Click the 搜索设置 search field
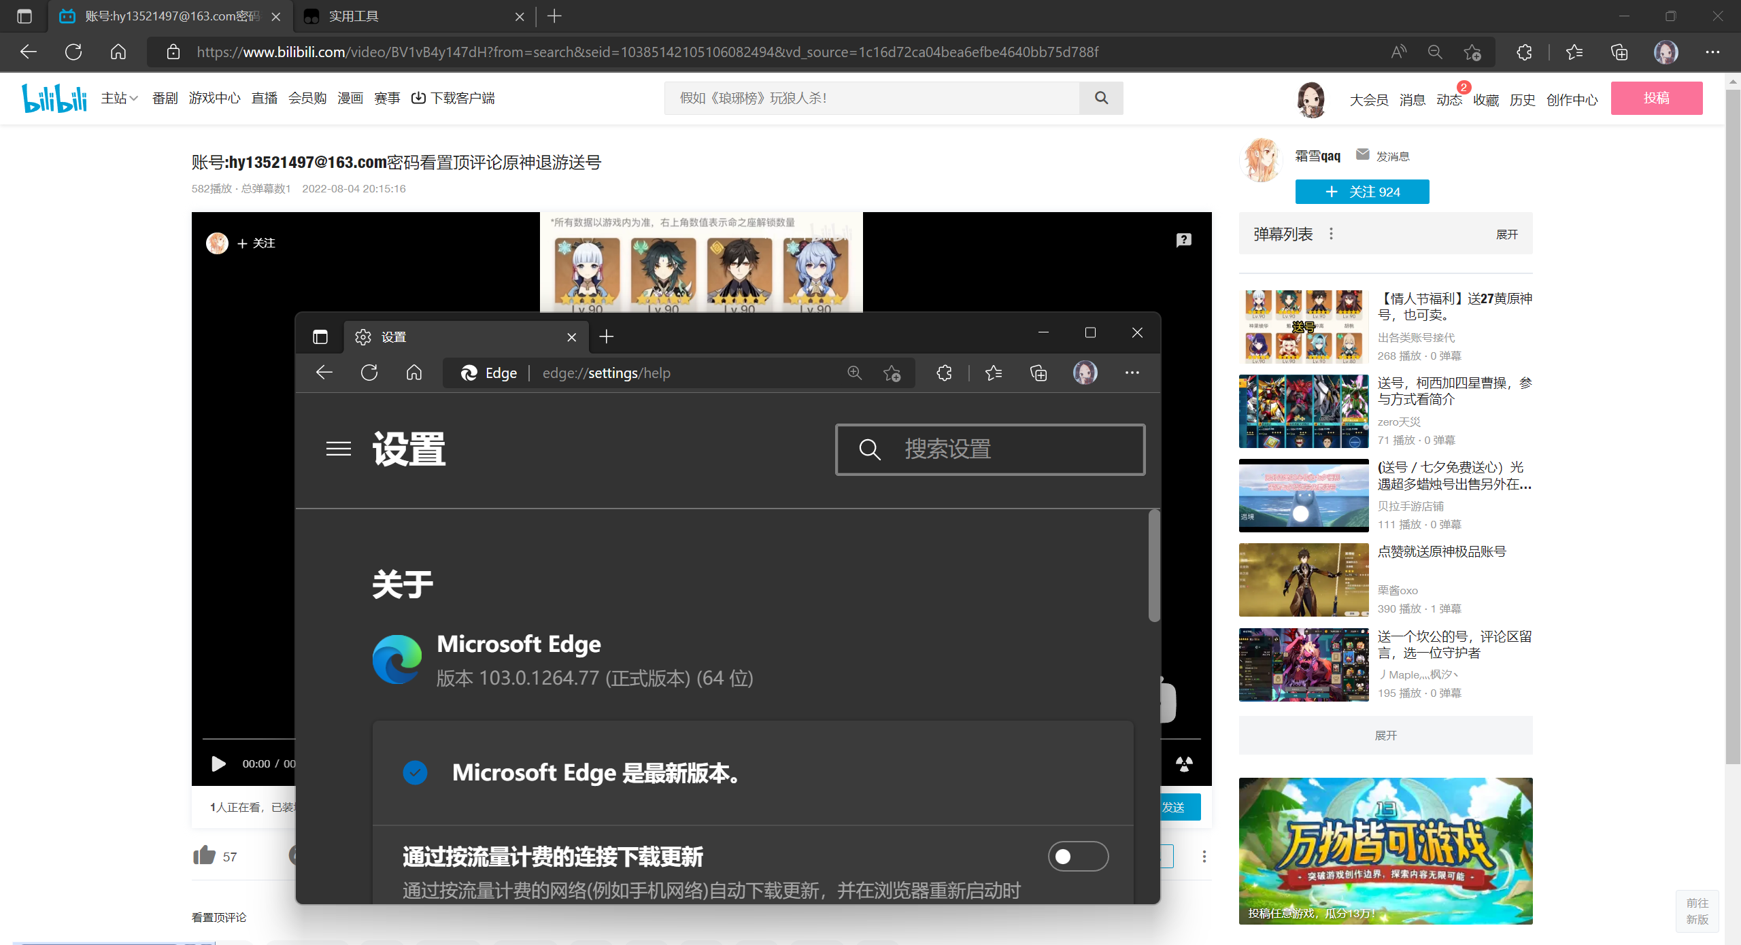 990,449
